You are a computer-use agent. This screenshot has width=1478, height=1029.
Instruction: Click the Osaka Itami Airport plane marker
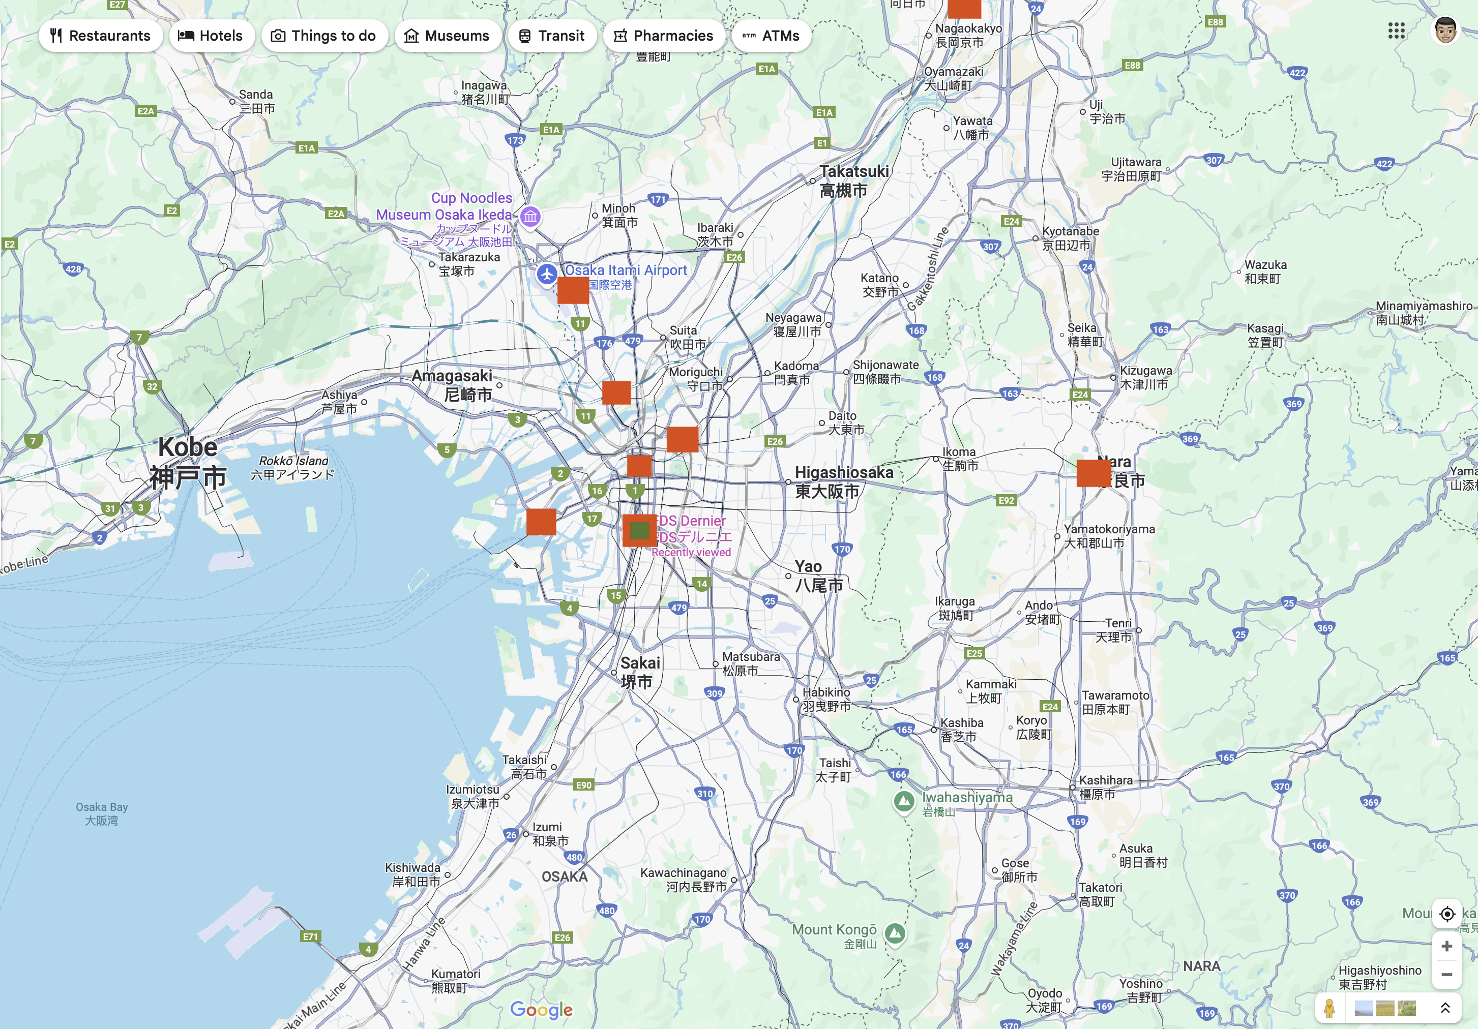pos(547,274)
